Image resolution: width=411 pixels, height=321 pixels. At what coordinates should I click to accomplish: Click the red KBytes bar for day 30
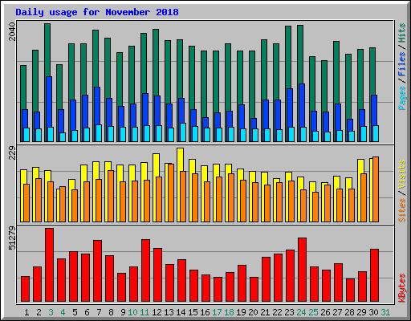tap(374, 275)
